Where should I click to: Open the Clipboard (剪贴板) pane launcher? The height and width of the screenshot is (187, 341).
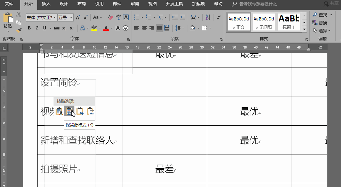click(21, 40)
